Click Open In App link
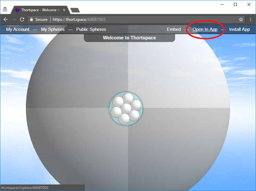Image resolution: width=256 pixels, height=191 pixels. [x=205, y=29]
